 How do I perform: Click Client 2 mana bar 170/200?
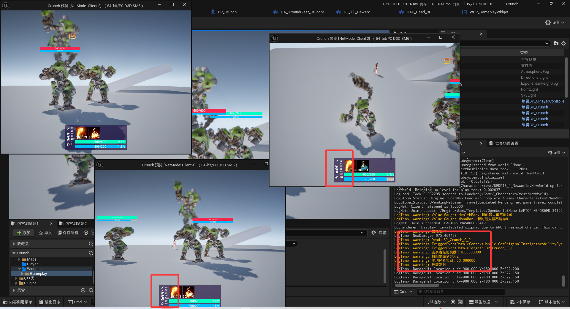tap(369, 179)
